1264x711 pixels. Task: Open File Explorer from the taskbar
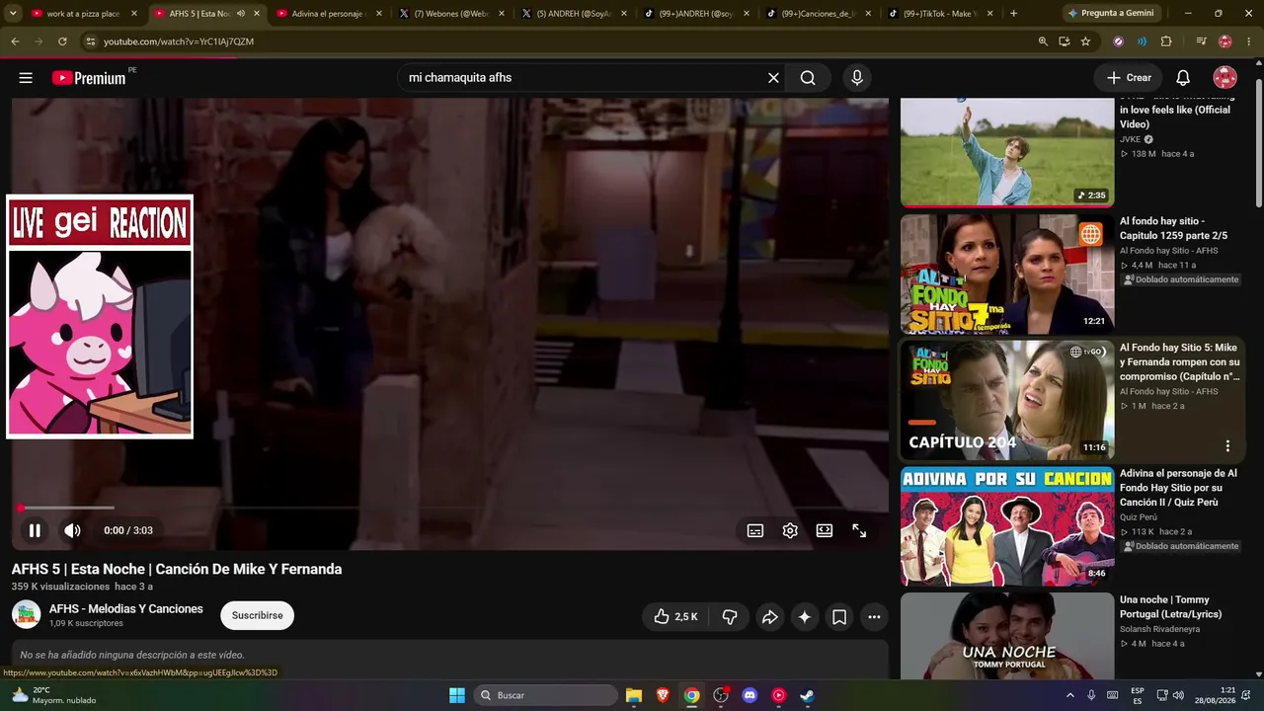click(x=634, y=695)
